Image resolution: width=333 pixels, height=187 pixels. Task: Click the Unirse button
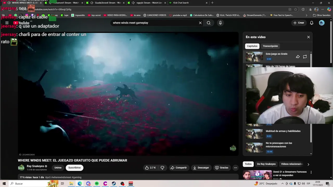click(x=58, y=168)
